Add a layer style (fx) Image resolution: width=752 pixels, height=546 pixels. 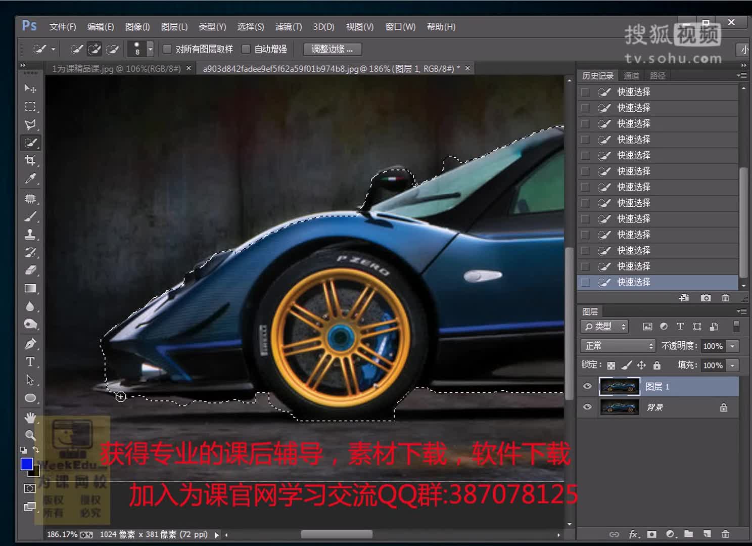(633, 534)
